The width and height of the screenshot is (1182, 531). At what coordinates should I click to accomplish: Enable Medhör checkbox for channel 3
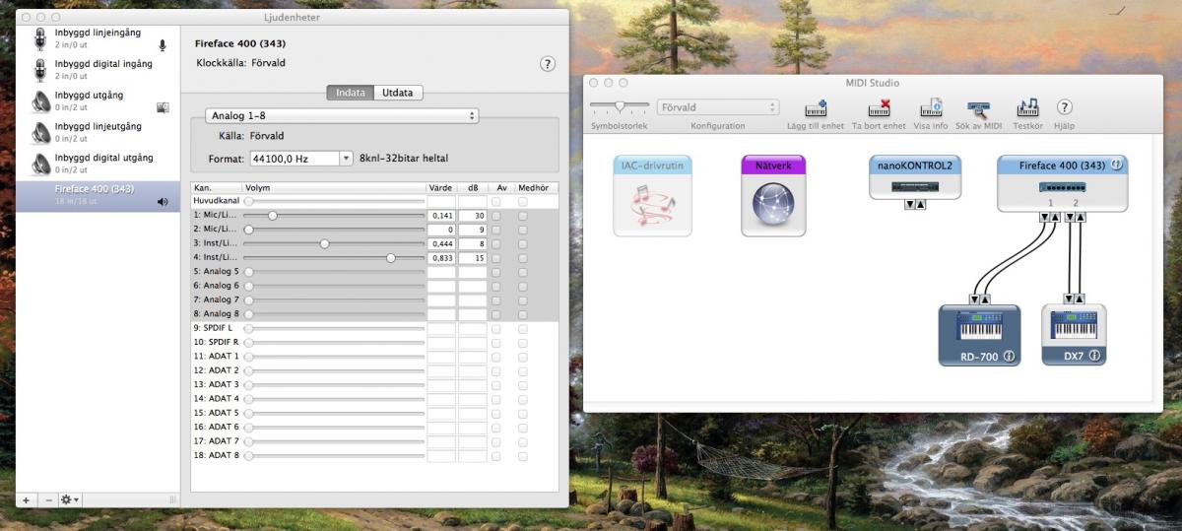(x=523, y=243)
